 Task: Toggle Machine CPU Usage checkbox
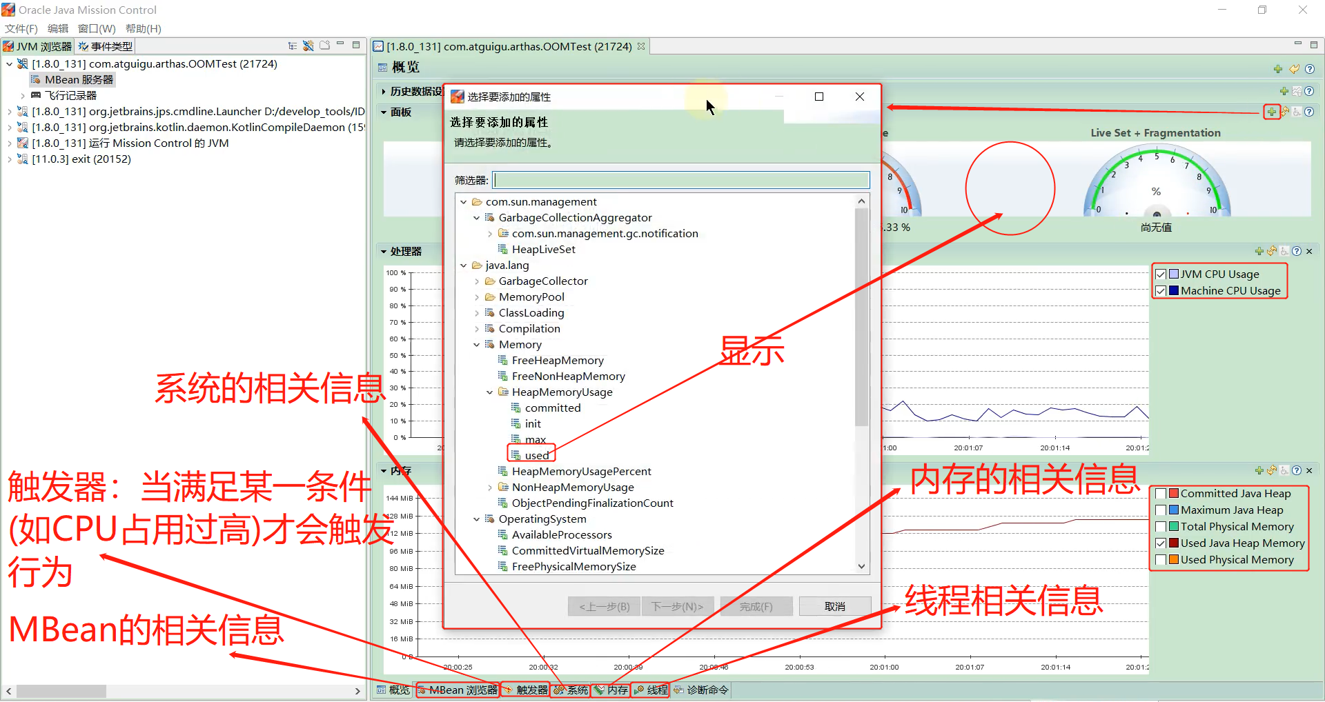pos(1161,291)
